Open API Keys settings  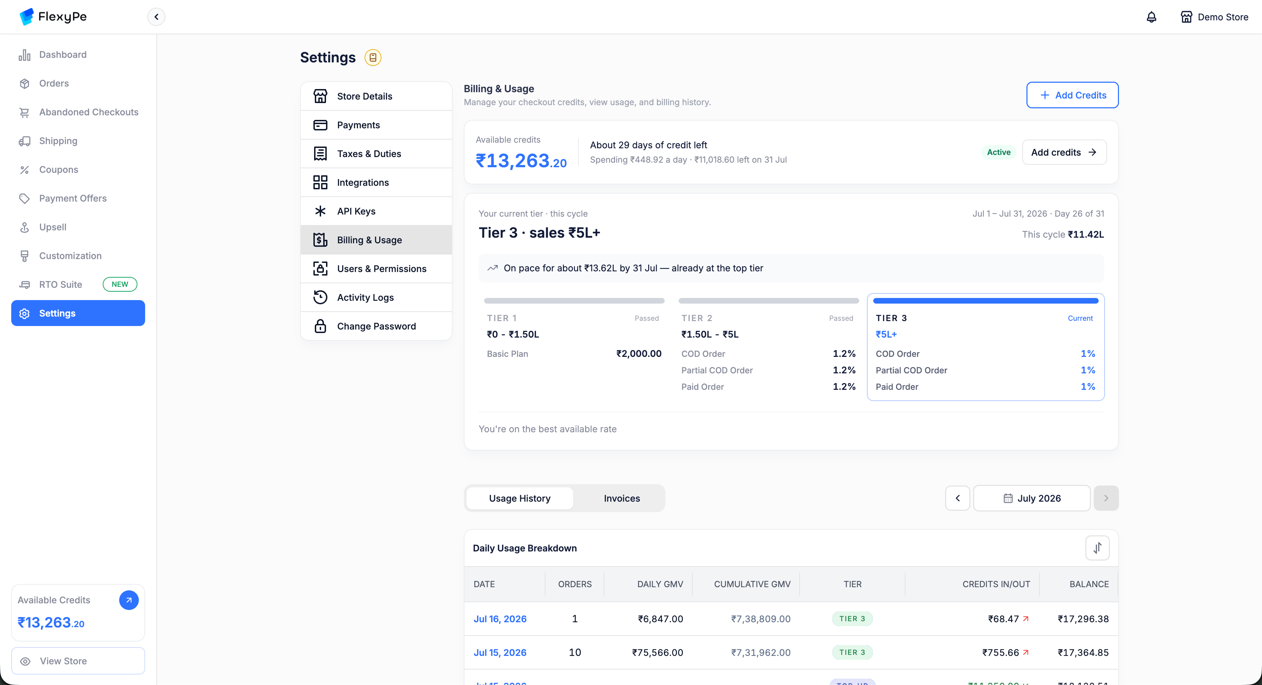pyautogui.click(x=376, y=211)
